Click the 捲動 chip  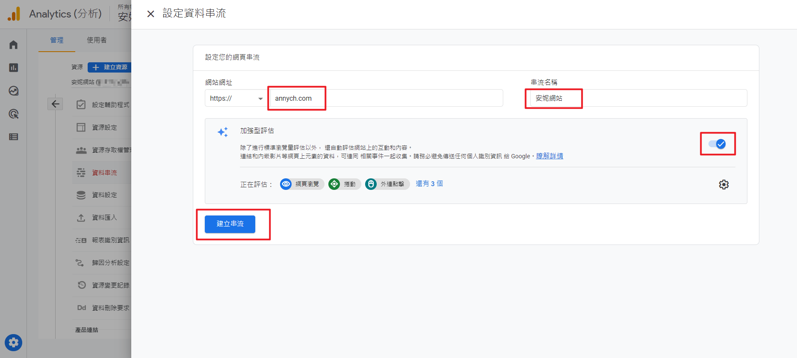pos(345,184)
